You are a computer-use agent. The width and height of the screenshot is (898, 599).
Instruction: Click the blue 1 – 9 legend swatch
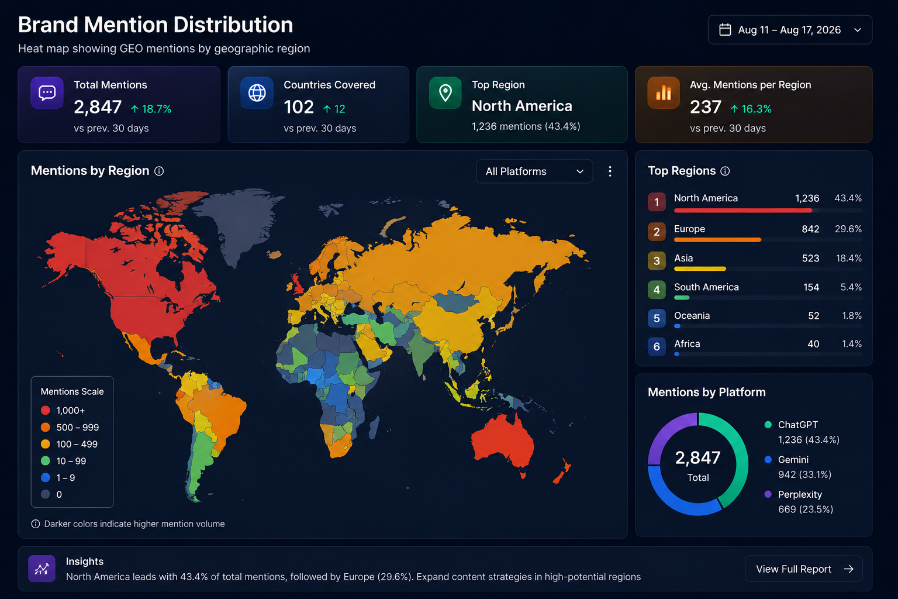pyautogui.click(x=46, y=478)
